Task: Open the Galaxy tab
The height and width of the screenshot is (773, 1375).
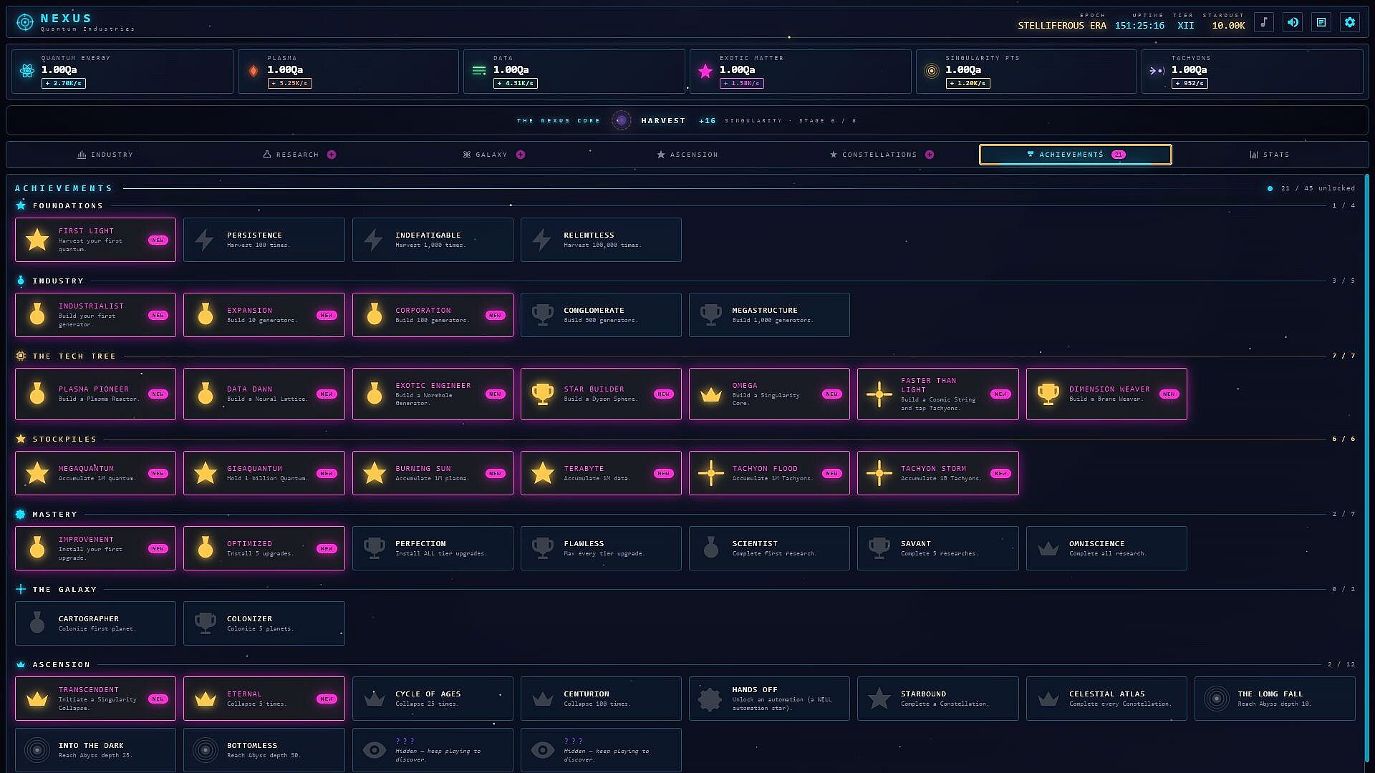Action: tap(493, 155)
